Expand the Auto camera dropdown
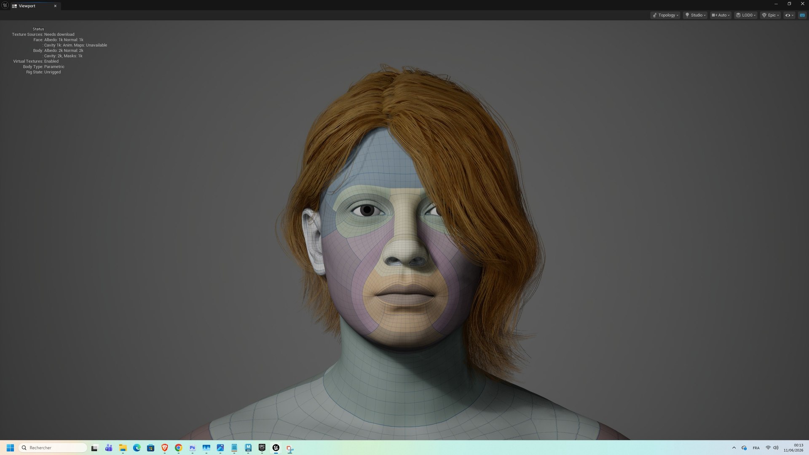 [721, 15]
